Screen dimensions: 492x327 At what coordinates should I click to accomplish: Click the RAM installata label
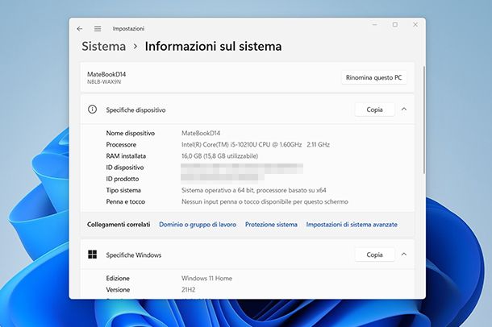[126, 156]
